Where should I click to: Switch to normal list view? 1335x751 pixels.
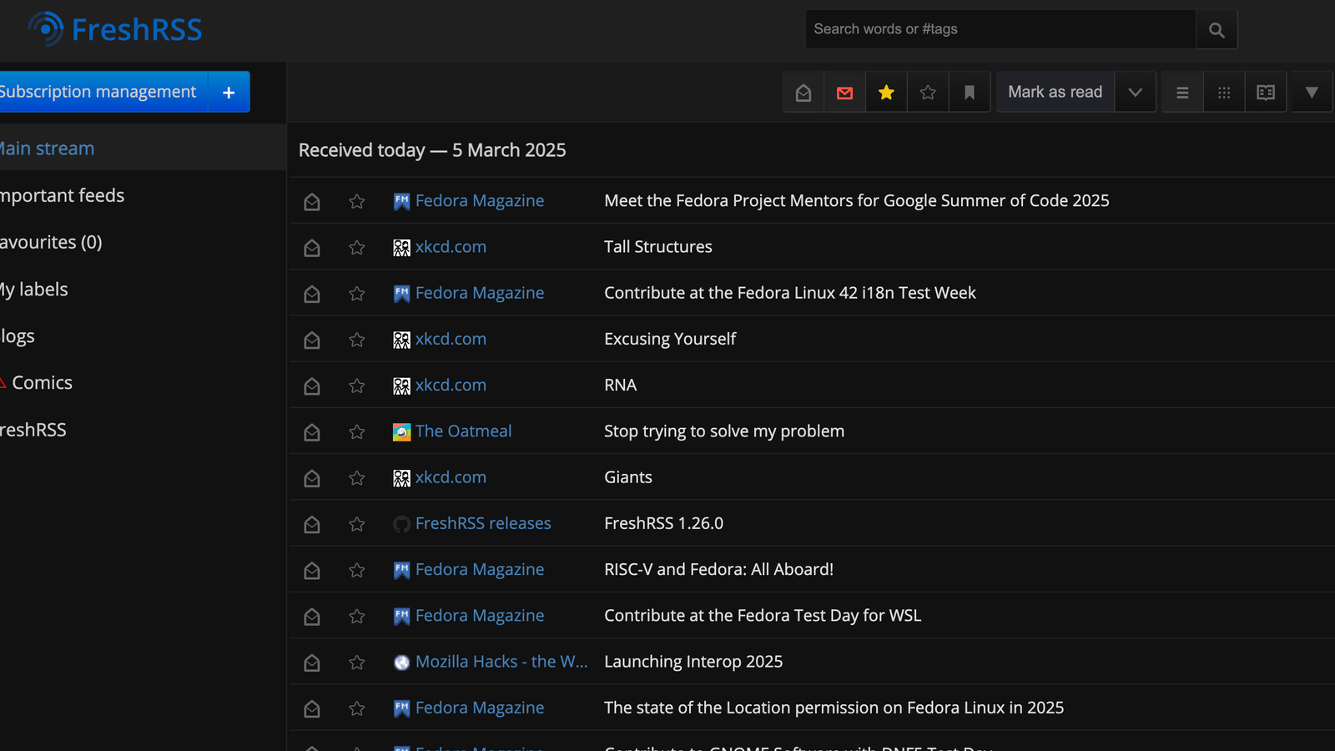click(1182, 93)
